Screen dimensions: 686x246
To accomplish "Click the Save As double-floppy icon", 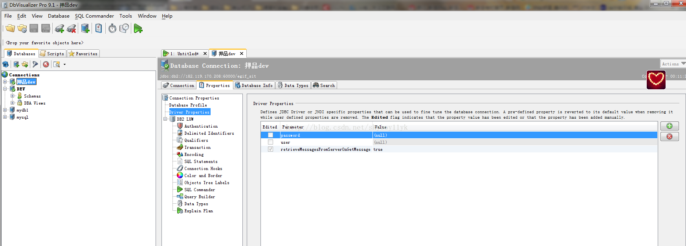I will point(46,28).
